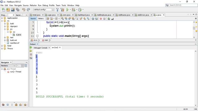Collapse the main method code fold

(x=37, y=36)
